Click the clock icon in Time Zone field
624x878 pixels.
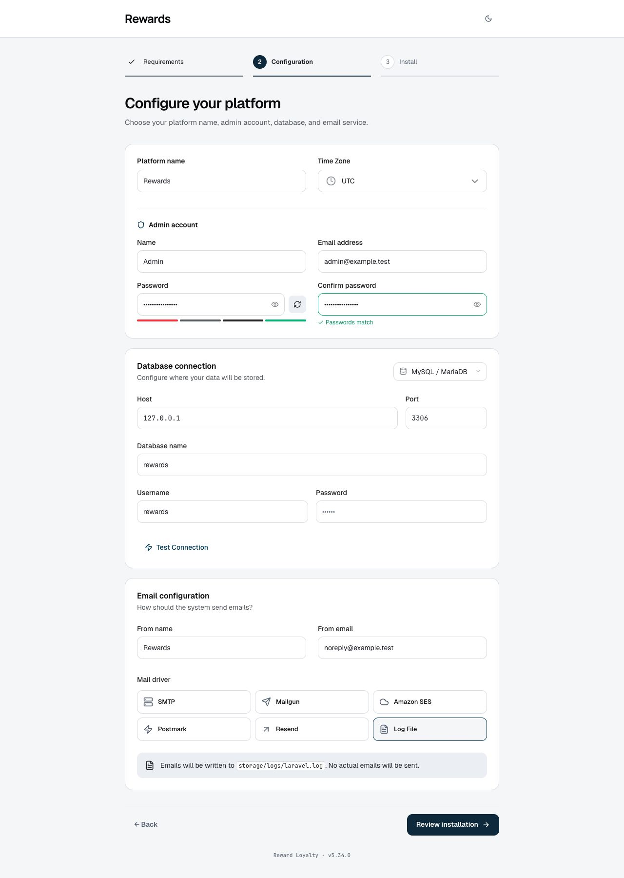click(331, 181)
